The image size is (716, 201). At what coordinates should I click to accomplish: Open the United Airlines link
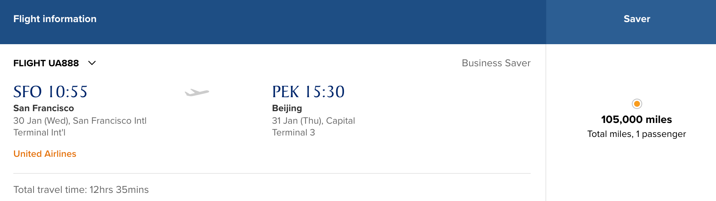pyautogui.click(x=45, y=154)
